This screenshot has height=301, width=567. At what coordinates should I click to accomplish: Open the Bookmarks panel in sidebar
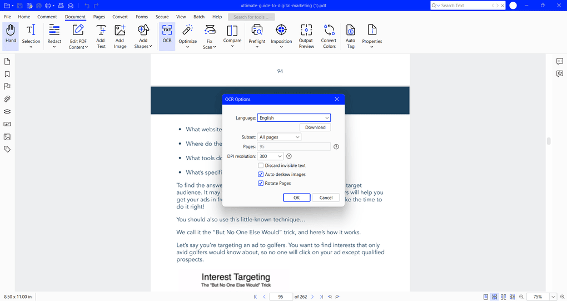pos(7,74)
